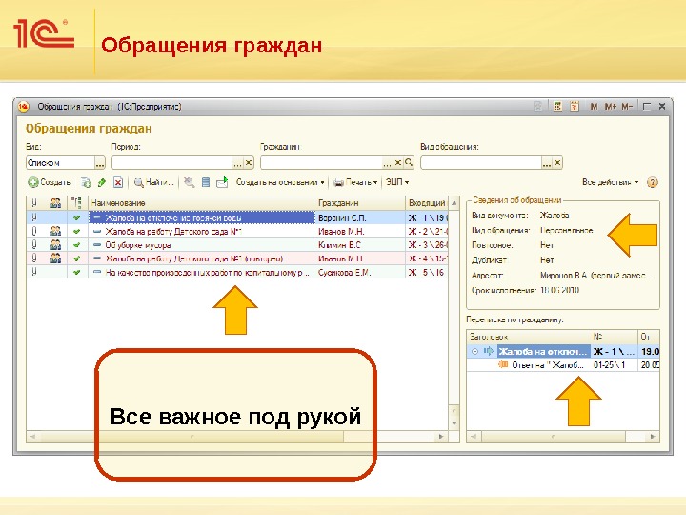Click the scroll-down arrow of main list scrollbar
This screenshot has width=686, height=515.
click(454, 423)
